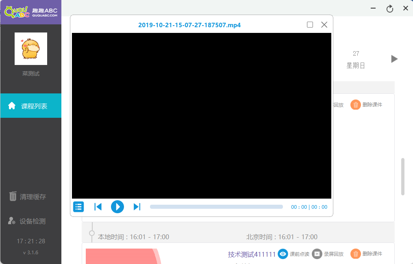Image resolution: width=413 pixels, height=264 pixels.
Task: Open 技术测试411111 course link
Action: [x=252, y=254]
